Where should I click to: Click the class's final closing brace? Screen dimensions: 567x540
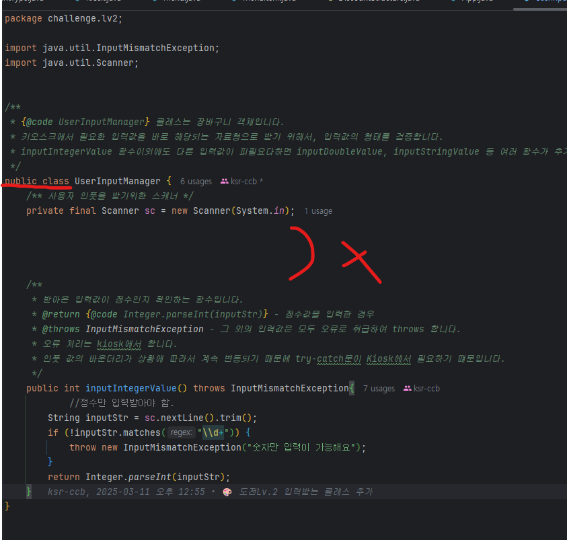7,506
